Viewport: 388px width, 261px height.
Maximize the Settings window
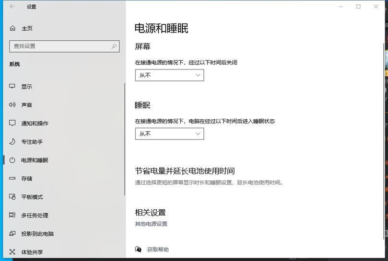pos(358,7)
